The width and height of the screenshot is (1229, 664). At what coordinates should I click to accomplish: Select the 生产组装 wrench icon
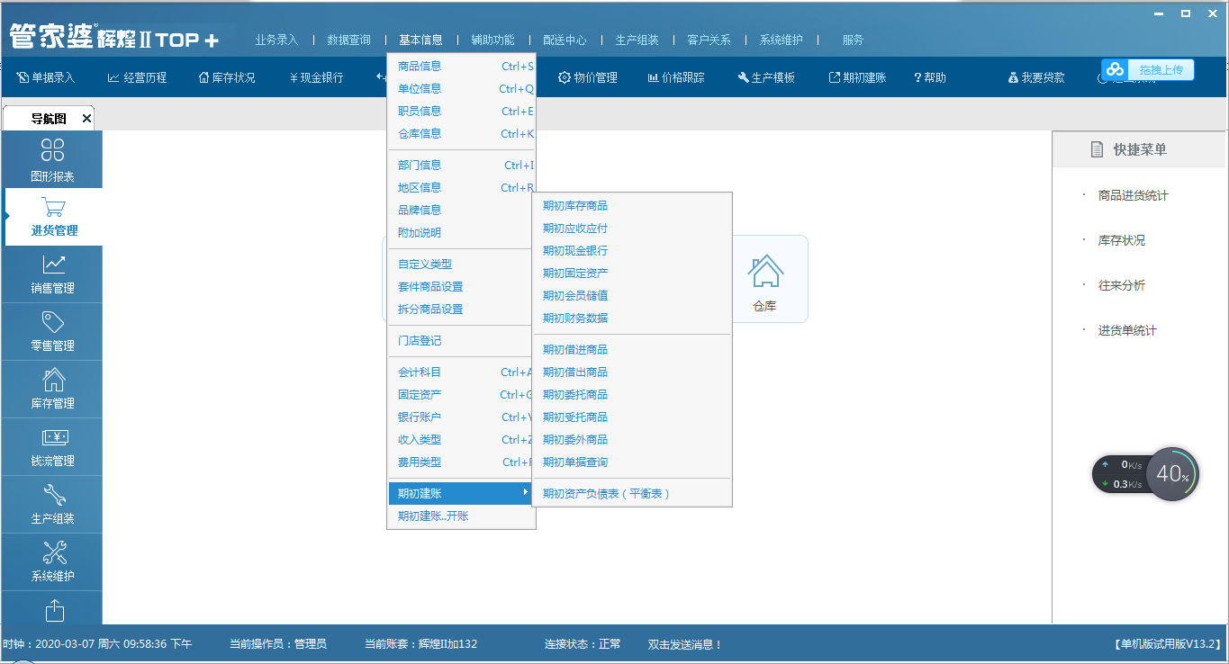[x=52, y=496]
